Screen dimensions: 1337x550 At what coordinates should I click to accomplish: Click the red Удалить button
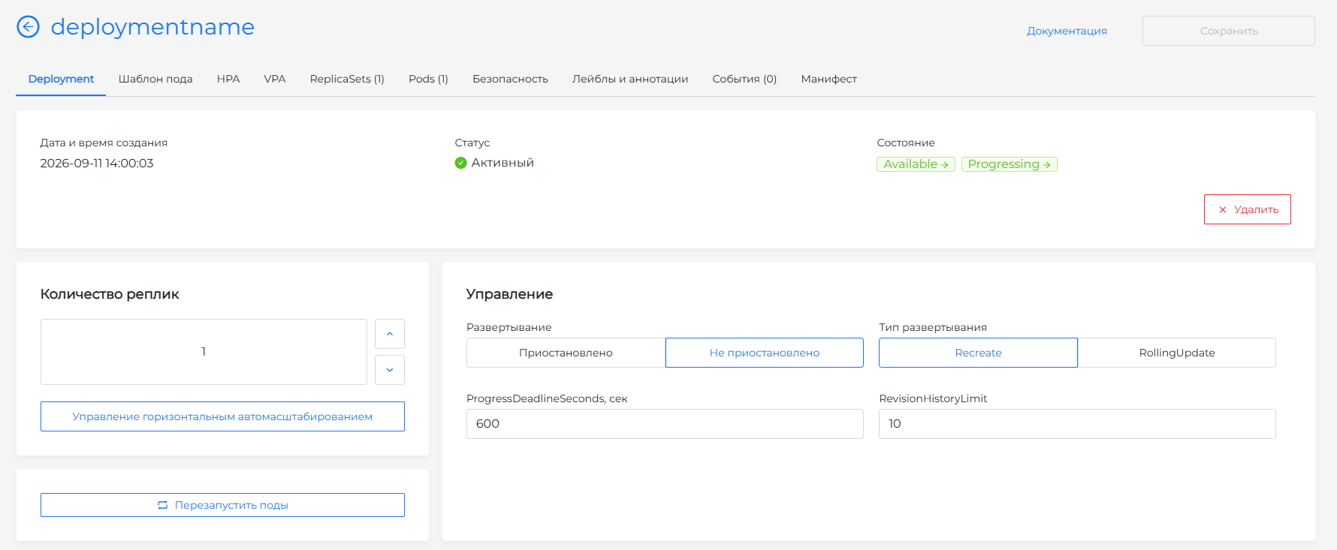coord(1248,209)
